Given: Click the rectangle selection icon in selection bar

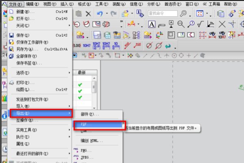Looking at the screenshot, I should 117,55.
